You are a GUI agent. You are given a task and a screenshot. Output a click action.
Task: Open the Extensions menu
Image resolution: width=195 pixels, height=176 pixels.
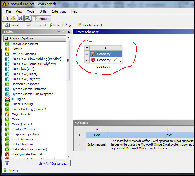59,11
